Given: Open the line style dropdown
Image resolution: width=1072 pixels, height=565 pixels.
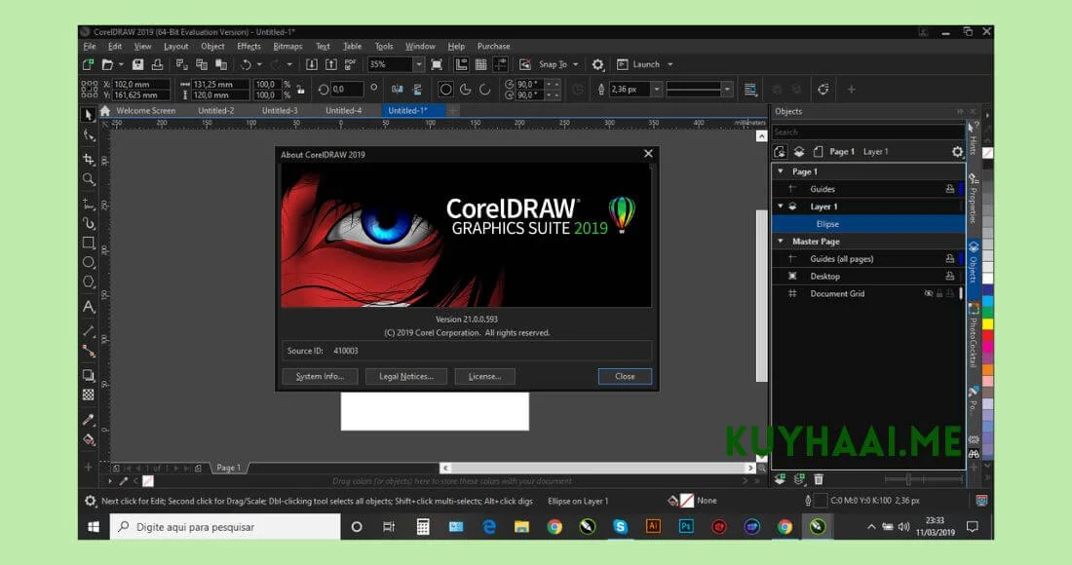Looking at the screenshot, I should click(x=727, y=89).
